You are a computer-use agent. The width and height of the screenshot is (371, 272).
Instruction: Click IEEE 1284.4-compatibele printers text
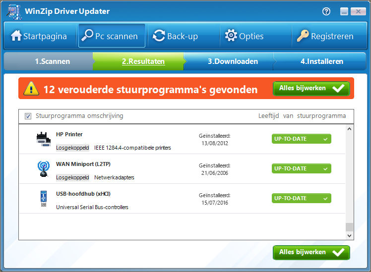[x=132, y=148]
